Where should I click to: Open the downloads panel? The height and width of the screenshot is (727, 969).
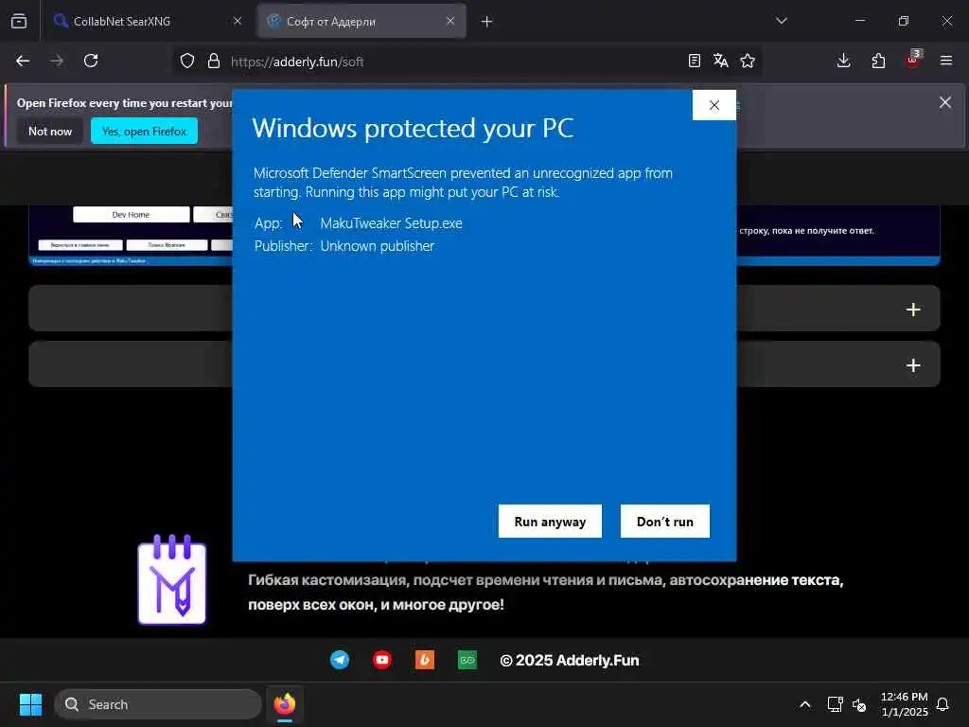[x=843, y=61]
